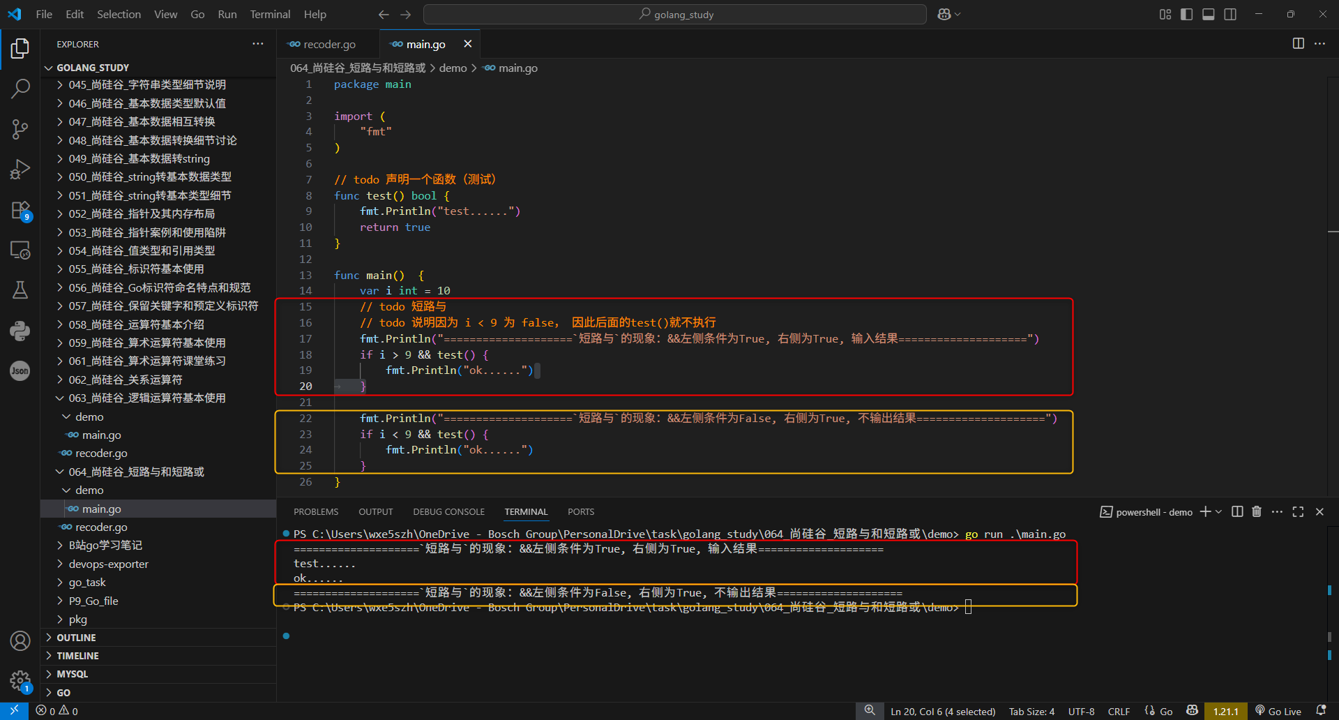This screenshot has width=1339, height=720.
Task: Open the Copilot chat menu
Action: [x=948, y=14]
